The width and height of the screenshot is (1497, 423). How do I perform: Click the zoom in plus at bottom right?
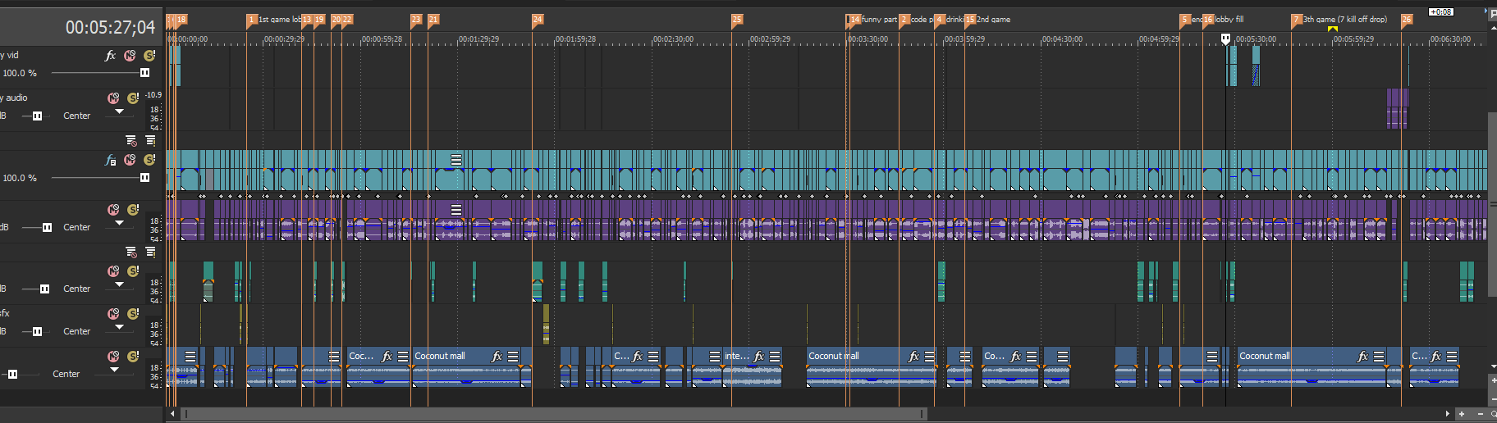coord(1461,414)
